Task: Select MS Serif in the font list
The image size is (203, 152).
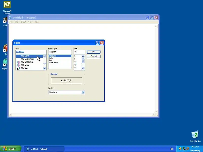Action: click(29, 56)
